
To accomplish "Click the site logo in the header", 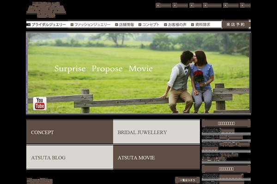I will click(46, 10).
